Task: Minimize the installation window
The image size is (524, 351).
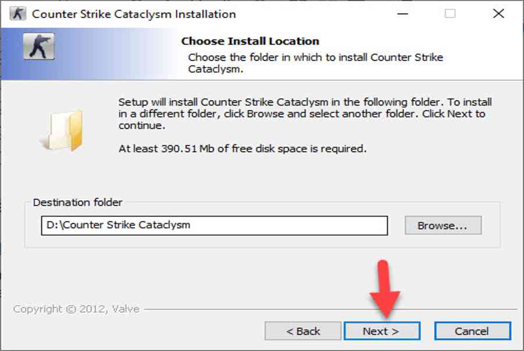Action: pyautogui.click(x=402, y=14)
